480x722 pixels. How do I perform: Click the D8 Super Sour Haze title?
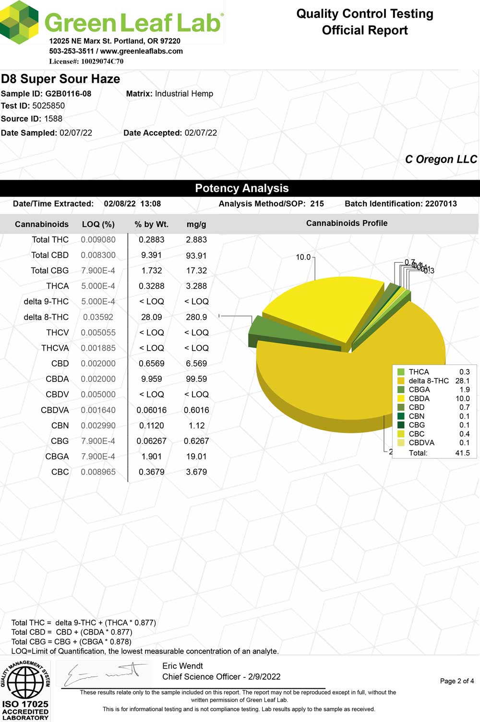[x=60, y=79]
